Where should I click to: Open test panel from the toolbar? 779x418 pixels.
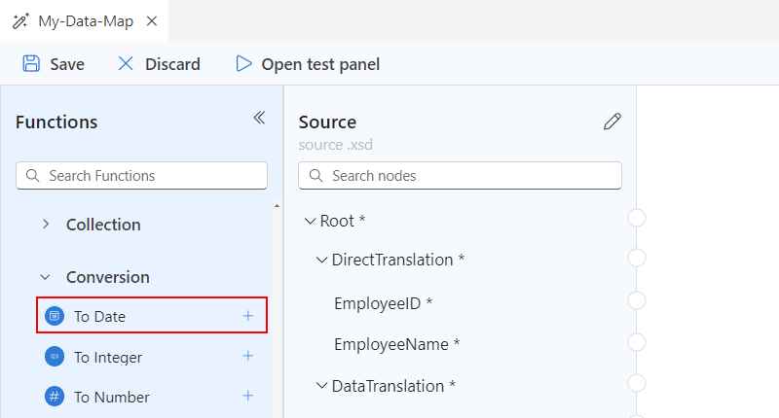tap(308, 64)
